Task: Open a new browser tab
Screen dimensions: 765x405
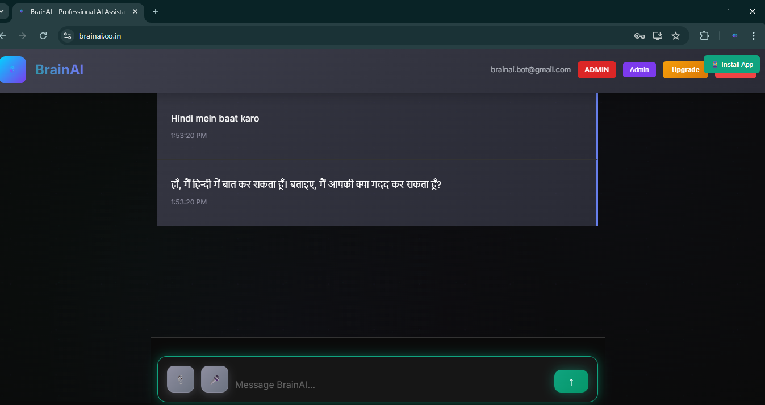Action: pyautogui.click(x=156, y=11)
